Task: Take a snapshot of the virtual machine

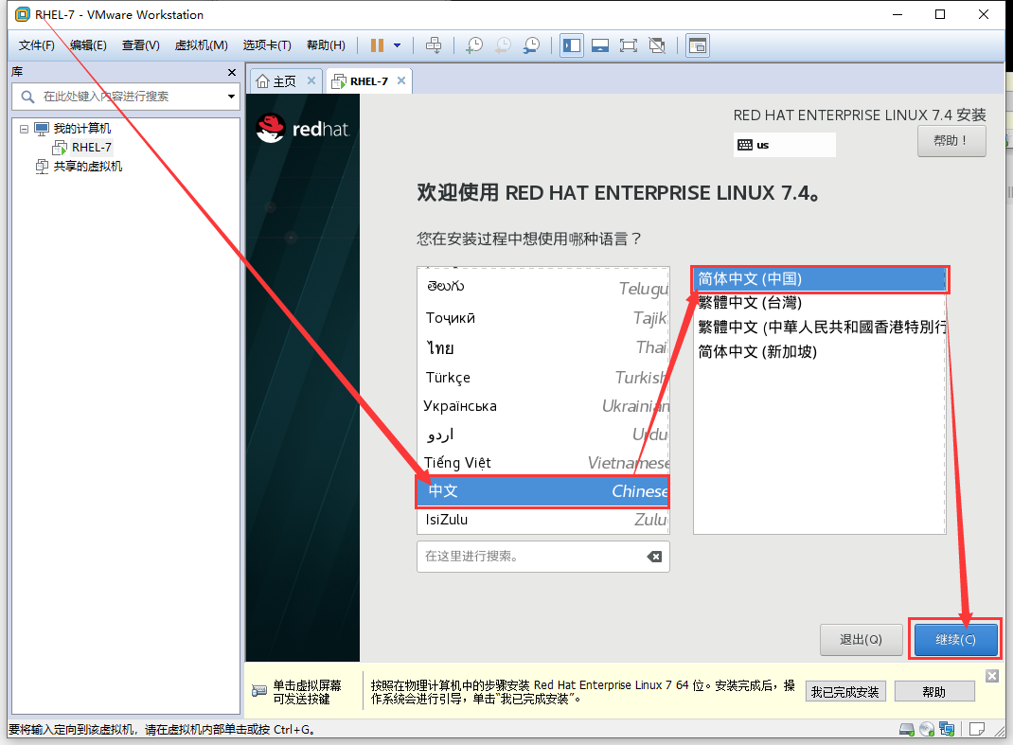Action: 474,44
